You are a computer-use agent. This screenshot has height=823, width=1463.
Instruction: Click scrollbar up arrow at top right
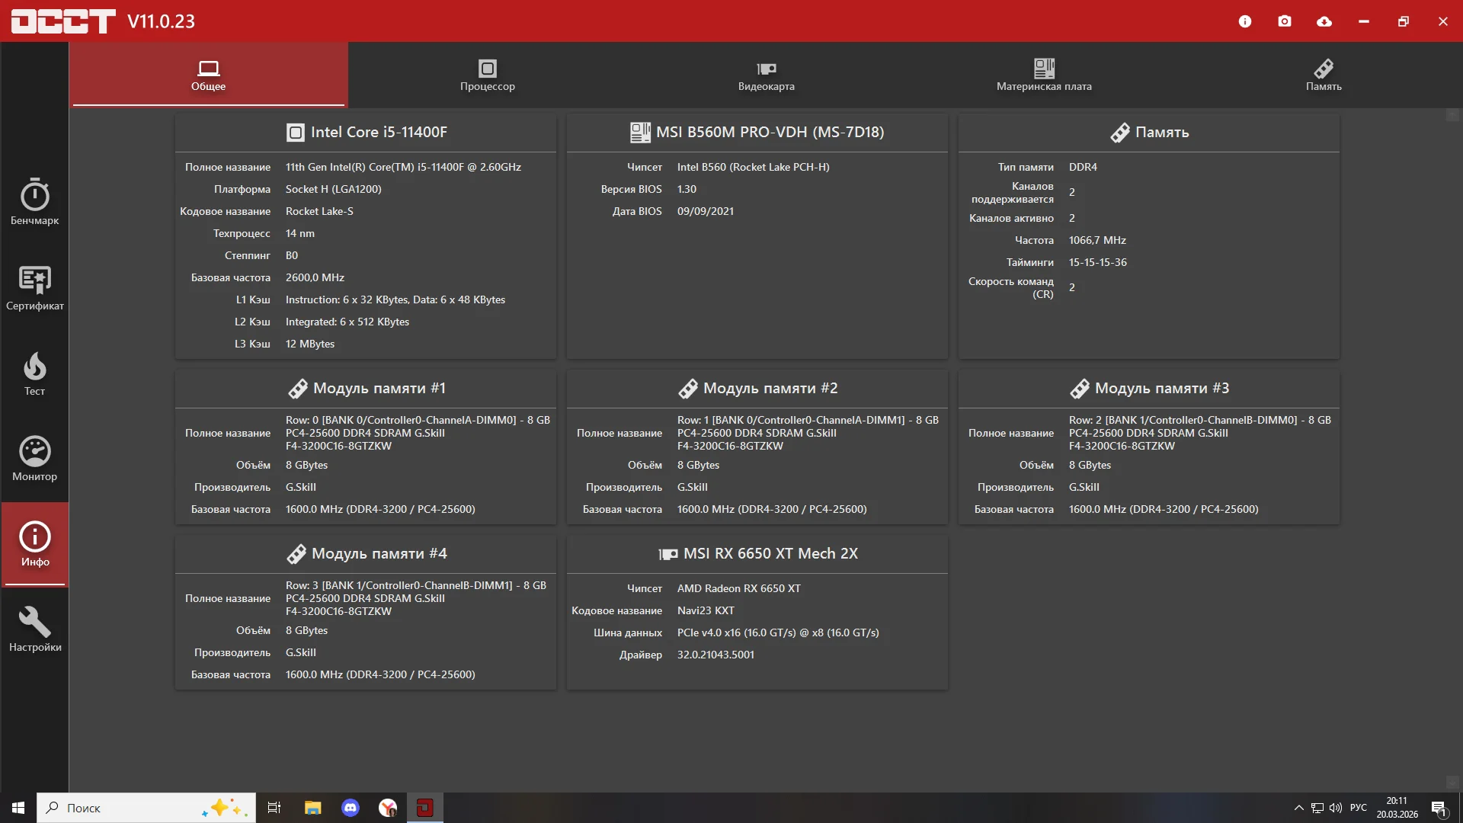1453,115
